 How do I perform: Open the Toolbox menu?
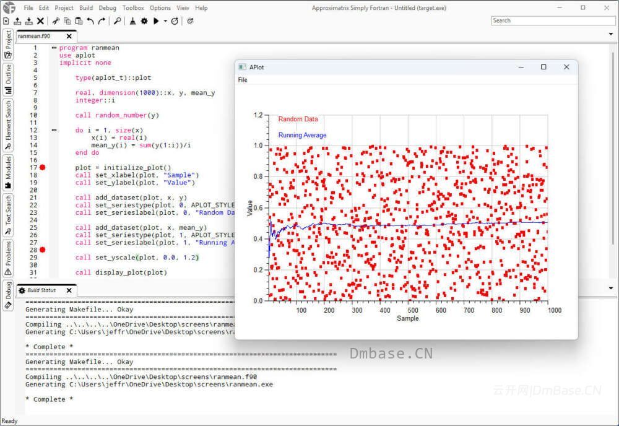133,8
